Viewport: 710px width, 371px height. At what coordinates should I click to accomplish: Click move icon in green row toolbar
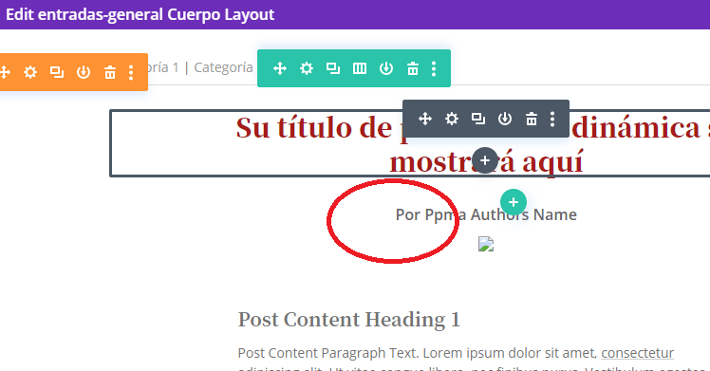(x=280, y=68)
